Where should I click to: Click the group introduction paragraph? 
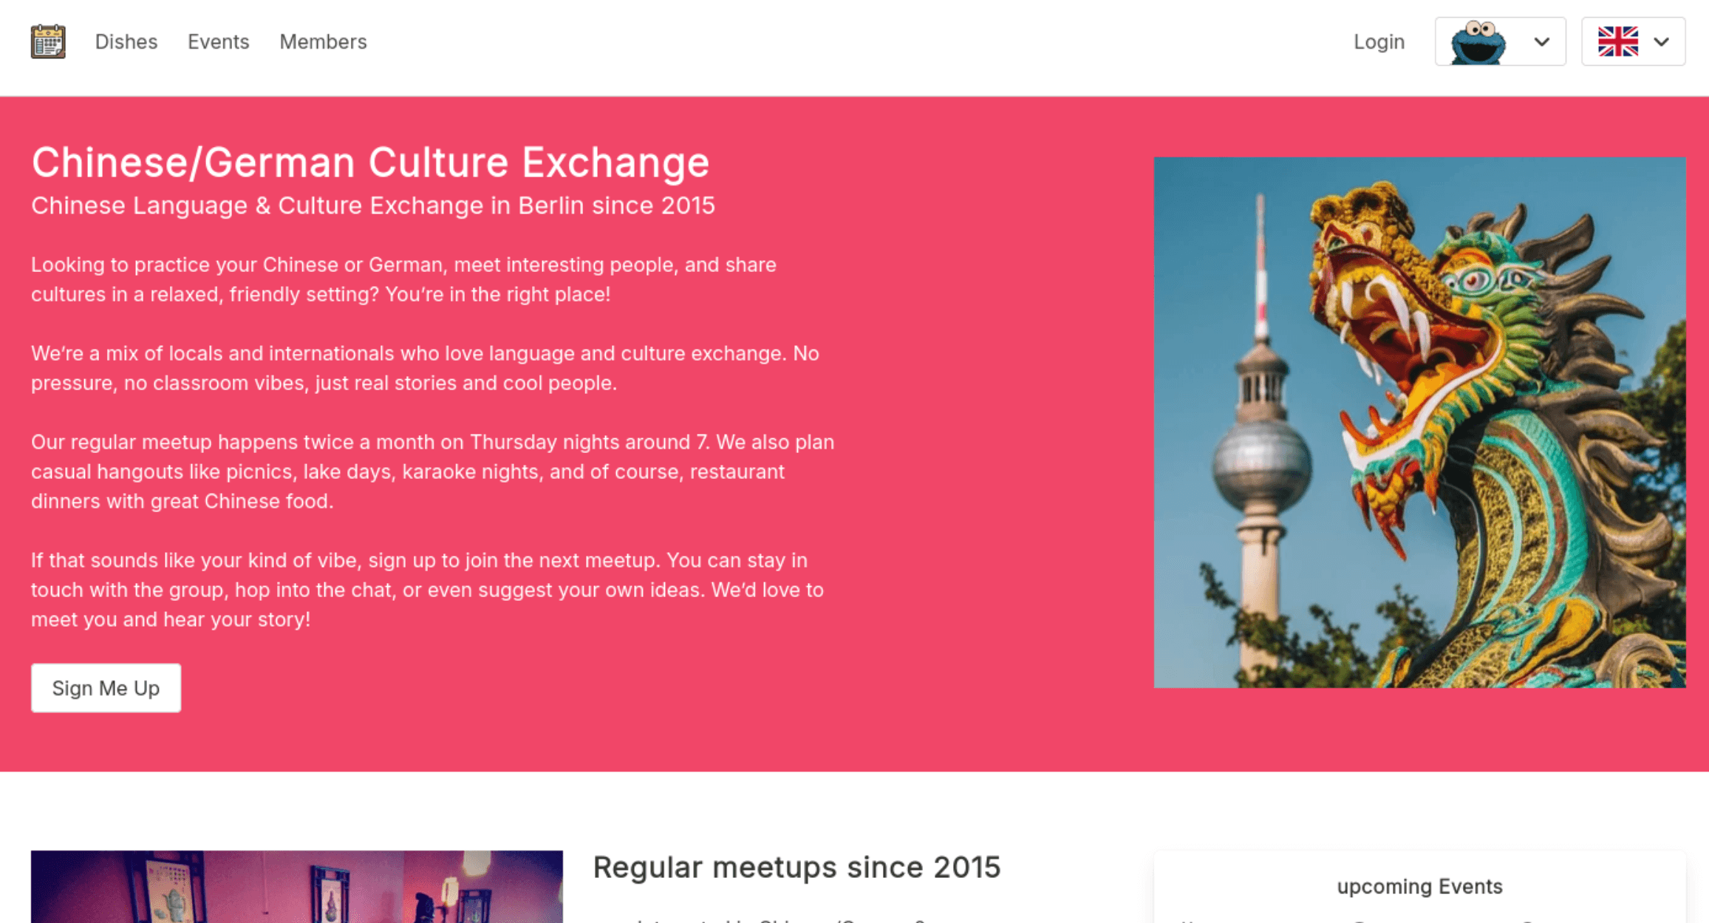[425, 367]
